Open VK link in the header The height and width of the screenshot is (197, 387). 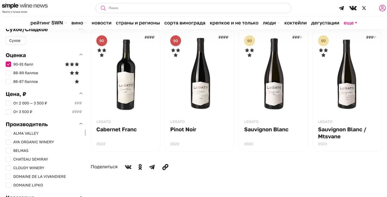point(353,8)
